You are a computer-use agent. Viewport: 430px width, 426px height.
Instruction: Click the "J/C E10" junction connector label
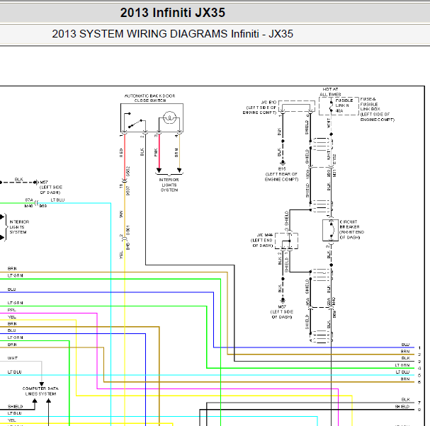pyautogui.click(x=268, y=102)
